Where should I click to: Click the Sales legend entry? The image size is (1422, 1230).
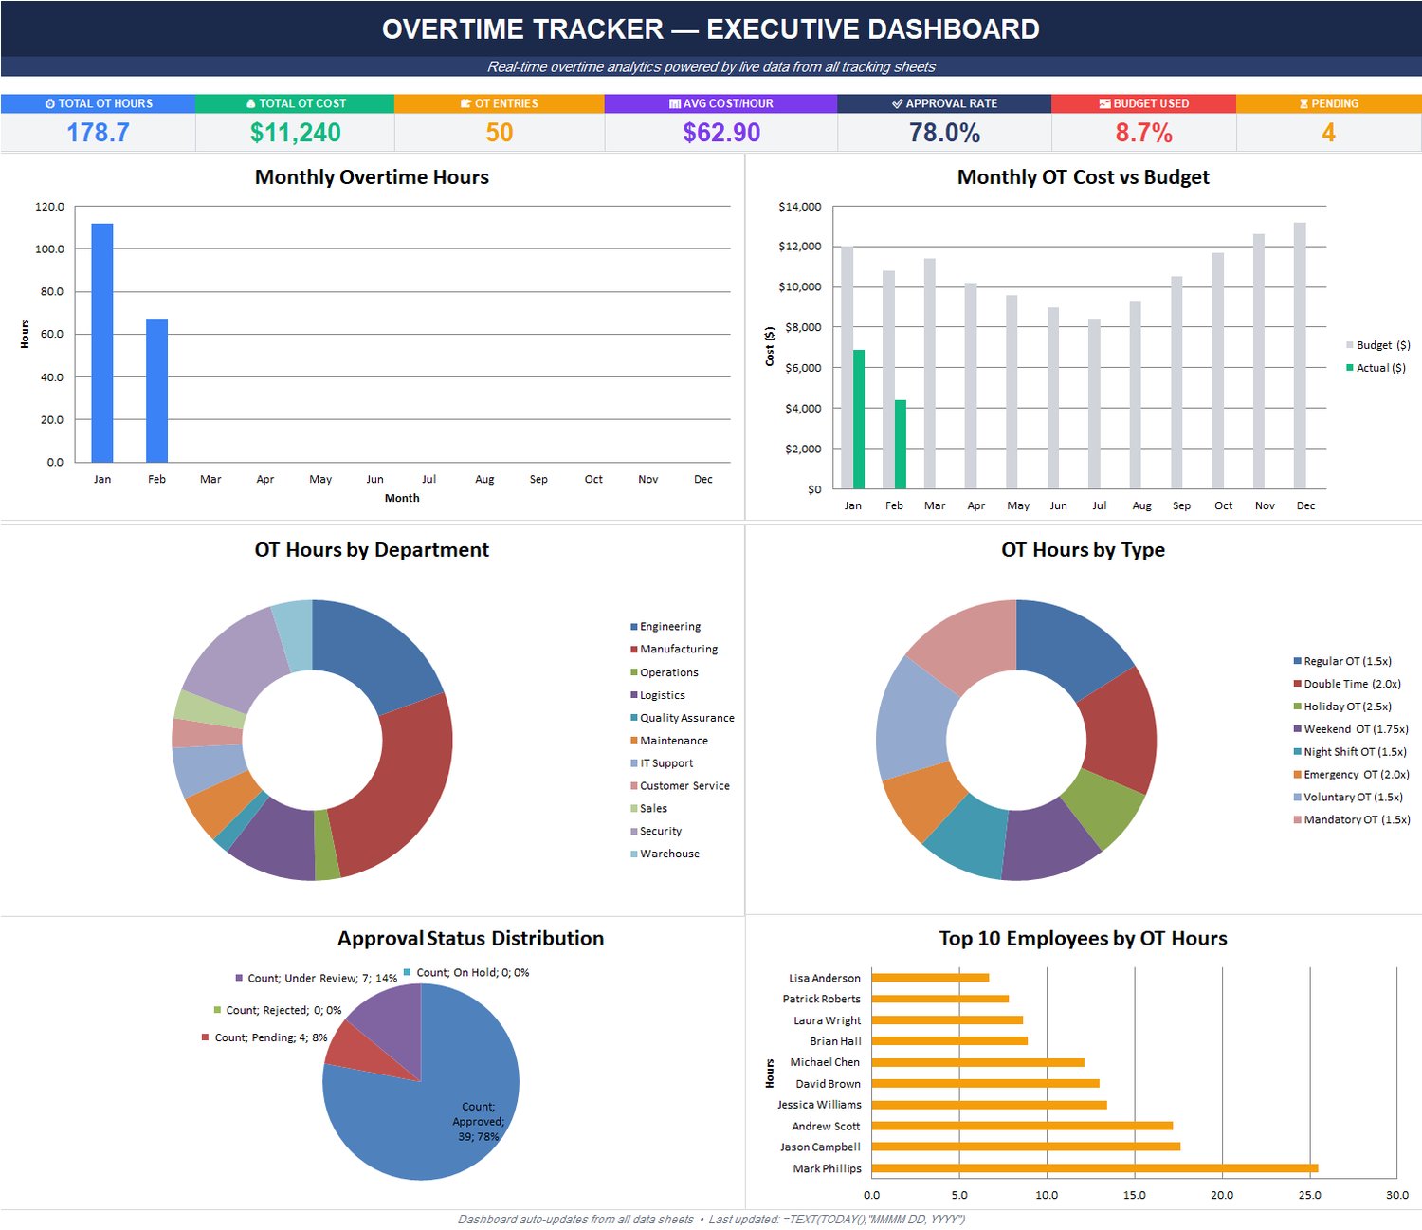point(649,809)
